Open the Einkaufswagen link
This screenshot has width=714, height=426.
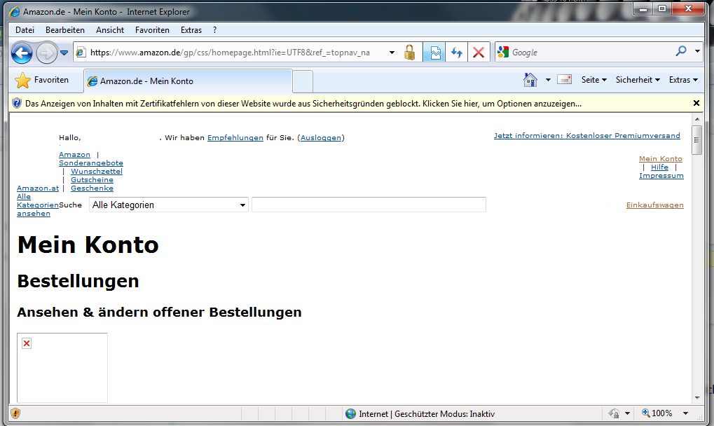point(655,205)
